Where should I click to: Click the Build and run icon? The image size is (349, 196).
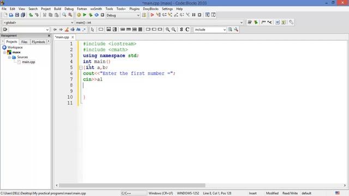tap(91, 15)
